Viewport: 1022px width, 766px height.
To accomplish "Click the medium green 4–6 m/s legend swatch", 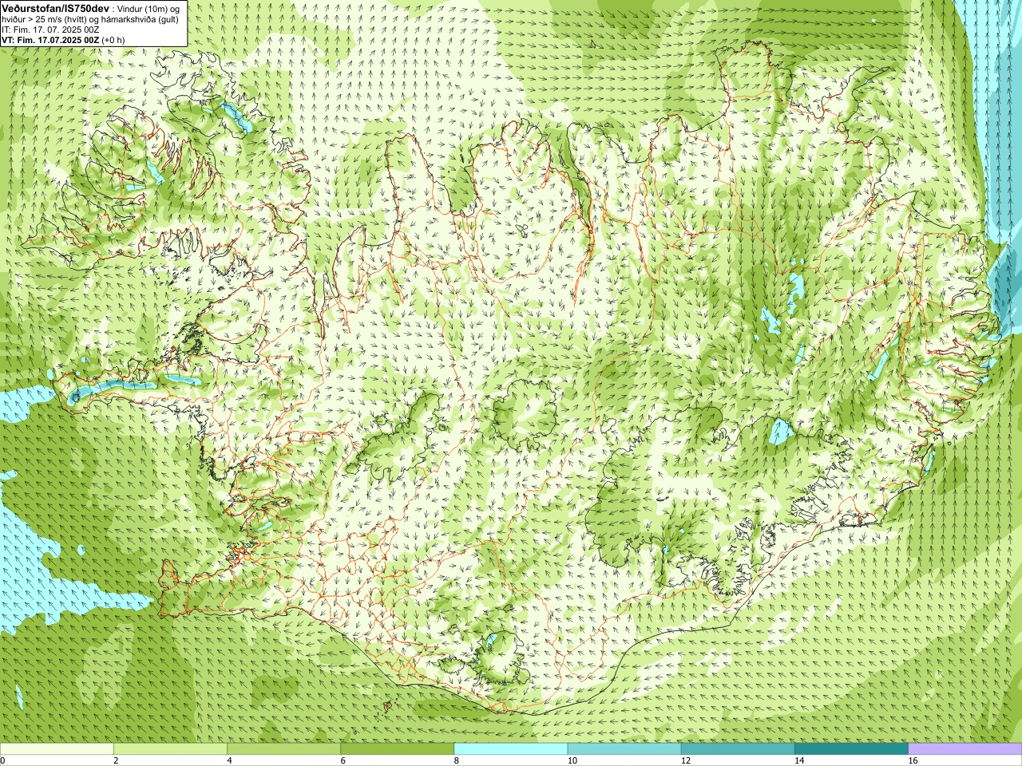I will (x=283, y=749).
